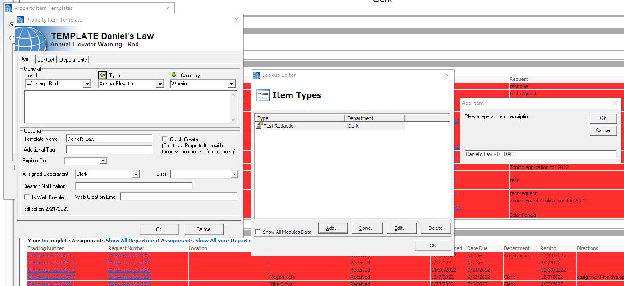Close the Property Item Template window

[x=237, y=20]
